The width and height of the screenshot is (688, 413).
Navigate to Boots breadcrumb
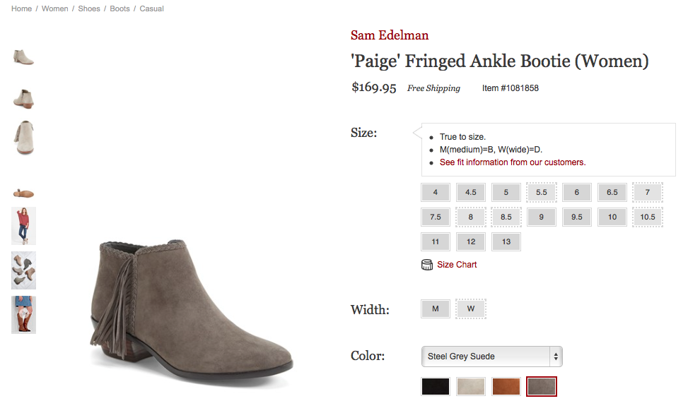click(120, 8)
